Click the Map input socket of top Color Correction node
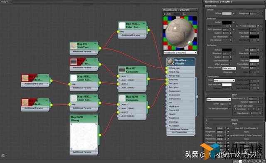Image resolution: width=266 pixels, height=163 pixels. 118,32
